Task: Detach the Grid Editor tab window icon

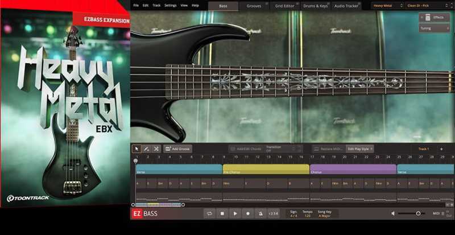Action: pos(297,3)
